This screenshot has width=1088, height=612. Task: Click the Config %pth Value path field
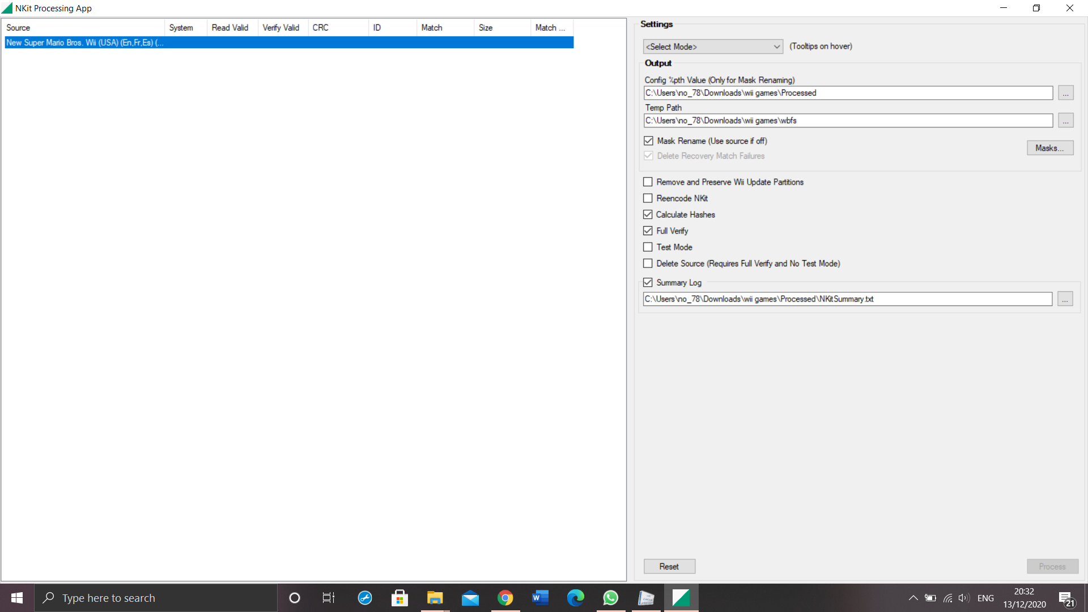(x=848, y=93)
